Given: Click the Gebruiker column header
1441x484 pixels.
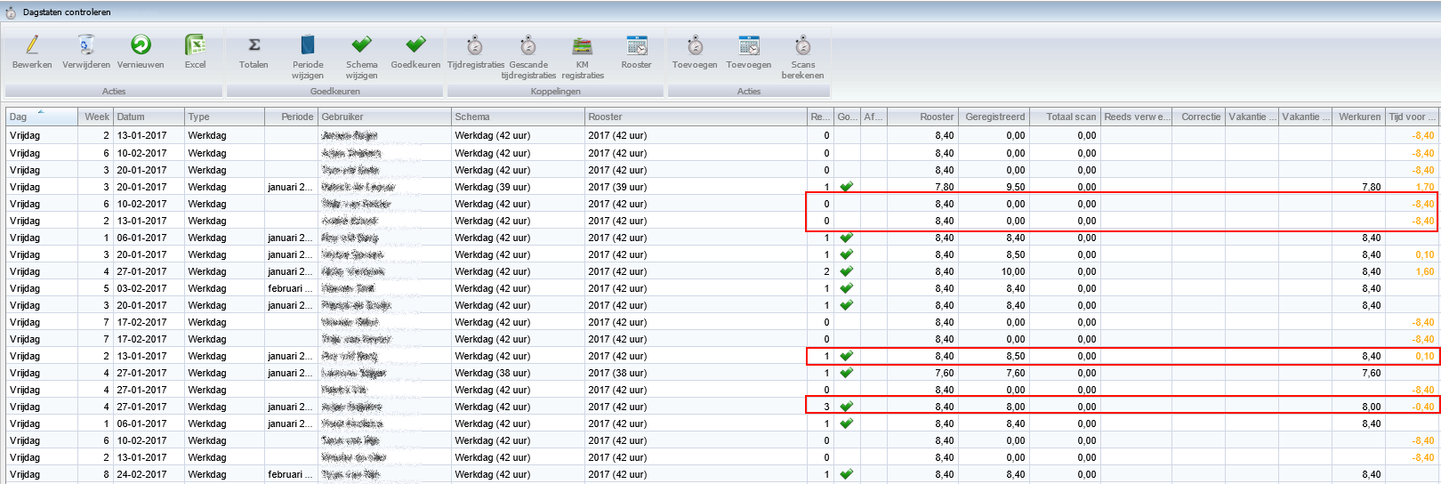Looking at the screenshot, I should [x=382, y=117].
